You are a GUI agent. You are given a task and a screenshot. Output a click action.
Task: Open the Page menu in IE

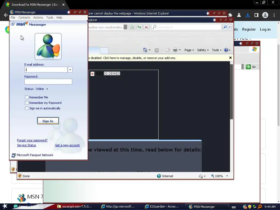[189, 50]
